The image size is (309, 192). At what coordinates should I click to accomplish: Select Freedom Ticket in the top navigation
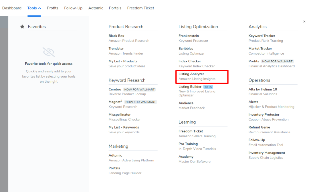click(140, 8)
